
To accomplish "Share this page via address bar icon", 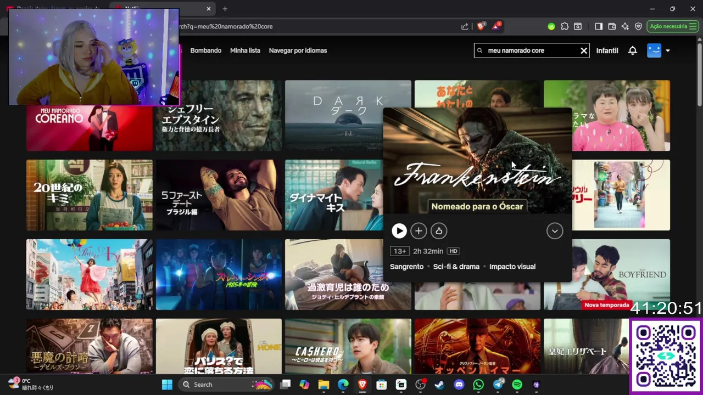I will pyautogui.click(x=465, y=26).
